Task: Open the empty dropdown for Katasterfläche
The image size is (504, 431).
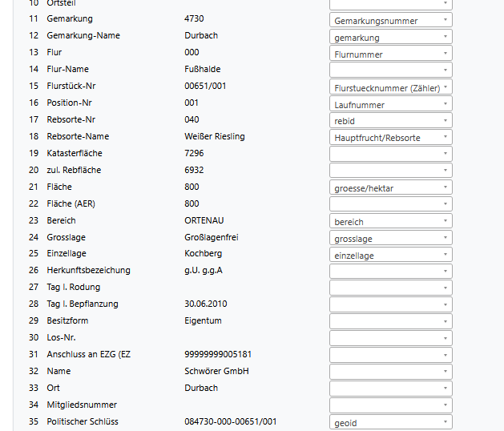Action: click(390, 154)
